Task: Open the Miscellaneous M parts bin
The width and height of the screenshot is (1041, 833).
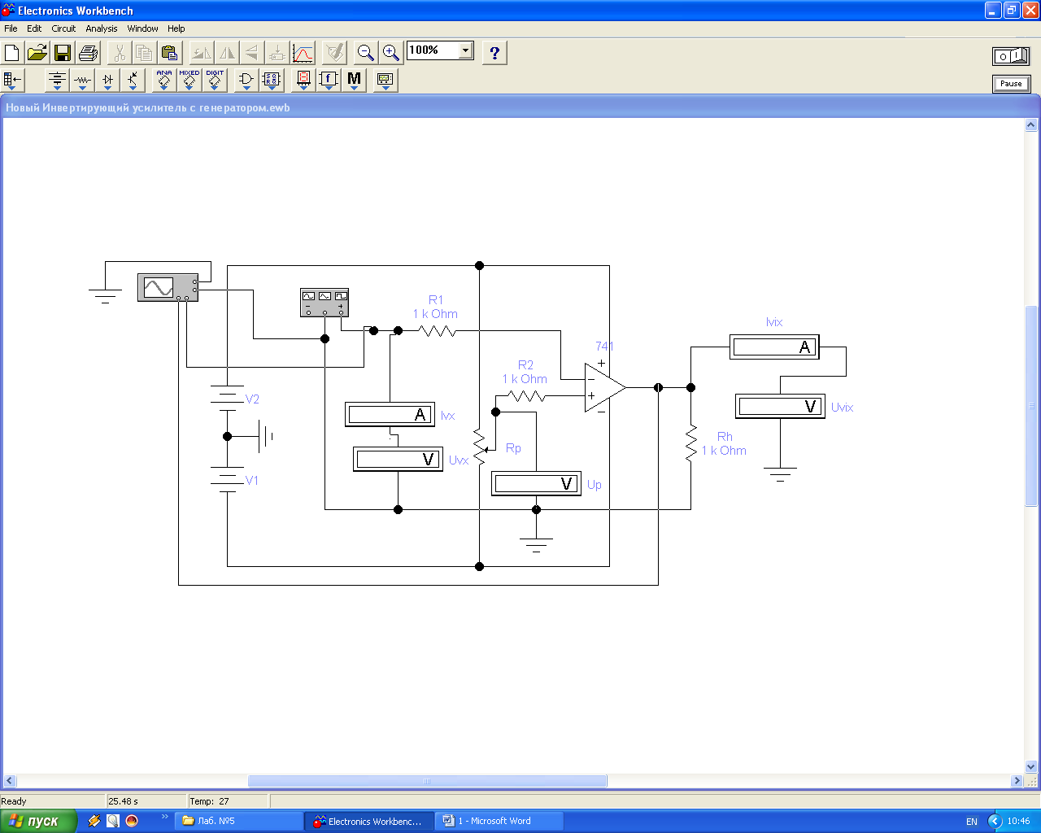Action: pyautogui.click(x=354, y=80)
